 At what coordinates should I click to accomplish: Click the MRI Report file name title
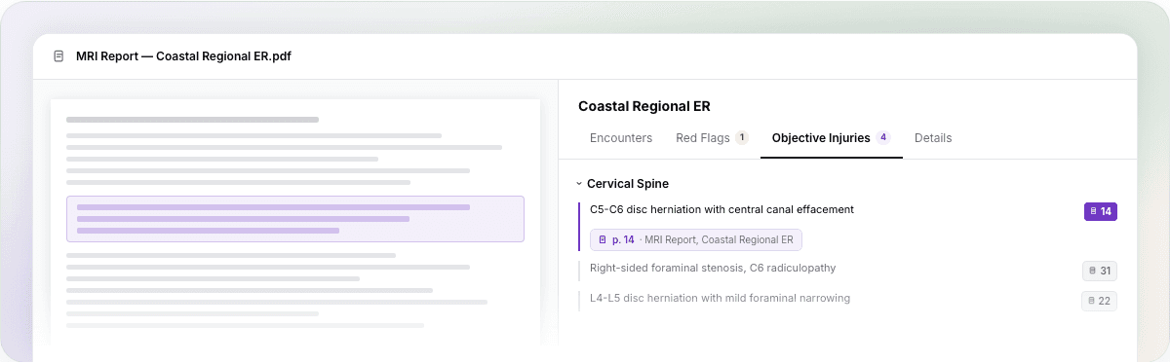click(x=183, y=56)
